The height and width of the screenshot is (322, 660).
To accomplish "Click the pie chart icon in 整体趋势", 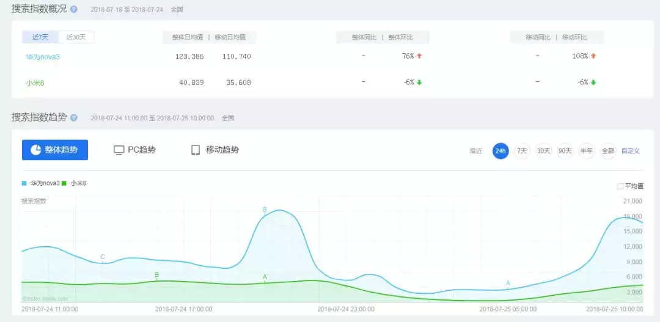I will 36,150.
